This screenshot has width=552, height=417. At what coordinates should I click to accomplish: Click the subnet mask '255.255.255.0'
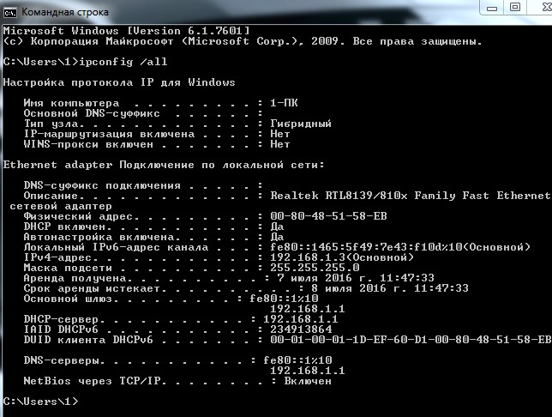pos(315,268)
